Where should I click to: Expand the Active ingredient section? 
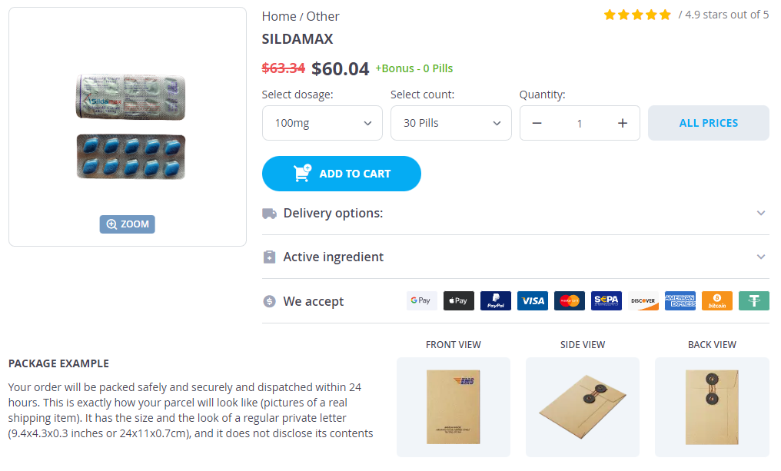coord(515,257)
